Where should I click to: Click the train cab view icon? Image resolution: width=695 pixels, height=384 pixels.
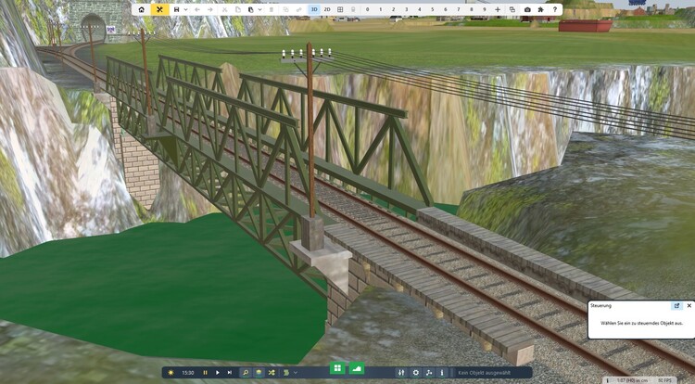click(x=353, y=9)
